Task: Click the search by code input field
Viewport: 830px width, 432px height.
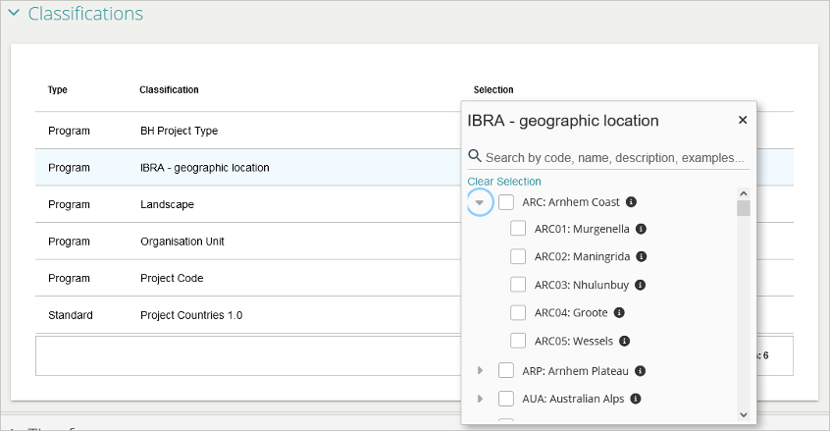Action: [x=614, y=157]
